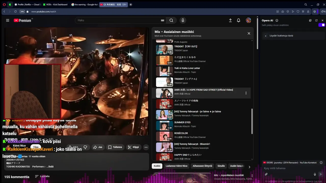Toggle the VPN badge in address bar
Image resolution: width=326 pixels, height=183 pixels.
click(22, 11)
